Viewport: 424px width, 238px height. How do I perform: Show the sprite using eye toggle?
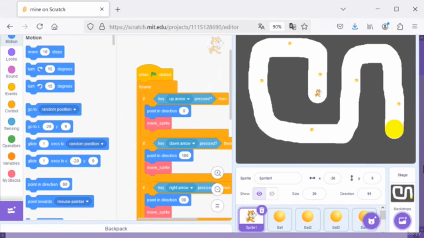click(259, 194)
